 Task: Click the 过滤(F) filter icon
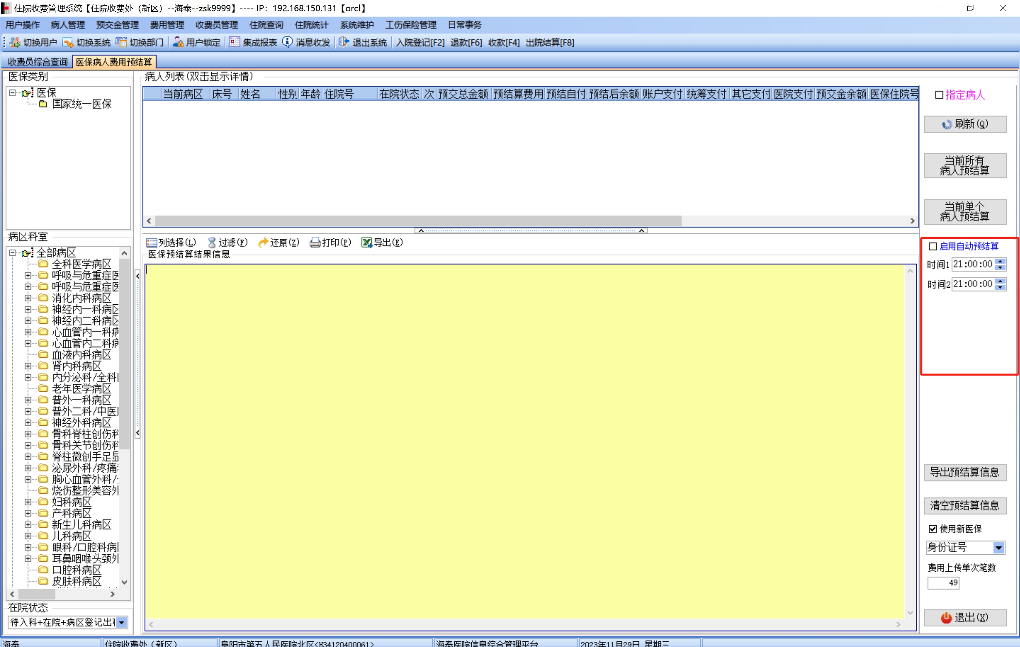(212, 242)
